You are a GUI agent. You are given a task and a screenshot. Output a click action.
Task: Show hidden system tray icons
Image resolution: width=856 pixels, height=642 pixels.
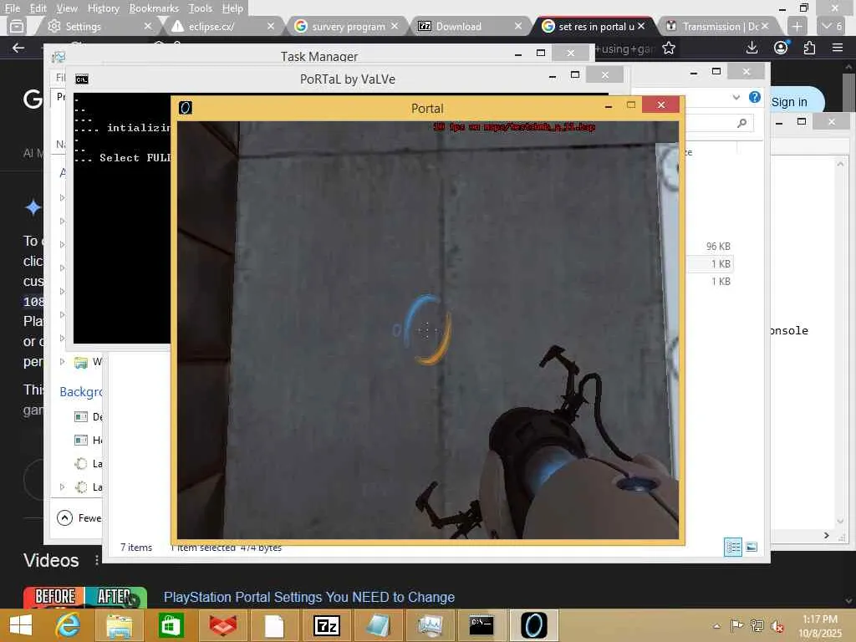coord(716,625)
